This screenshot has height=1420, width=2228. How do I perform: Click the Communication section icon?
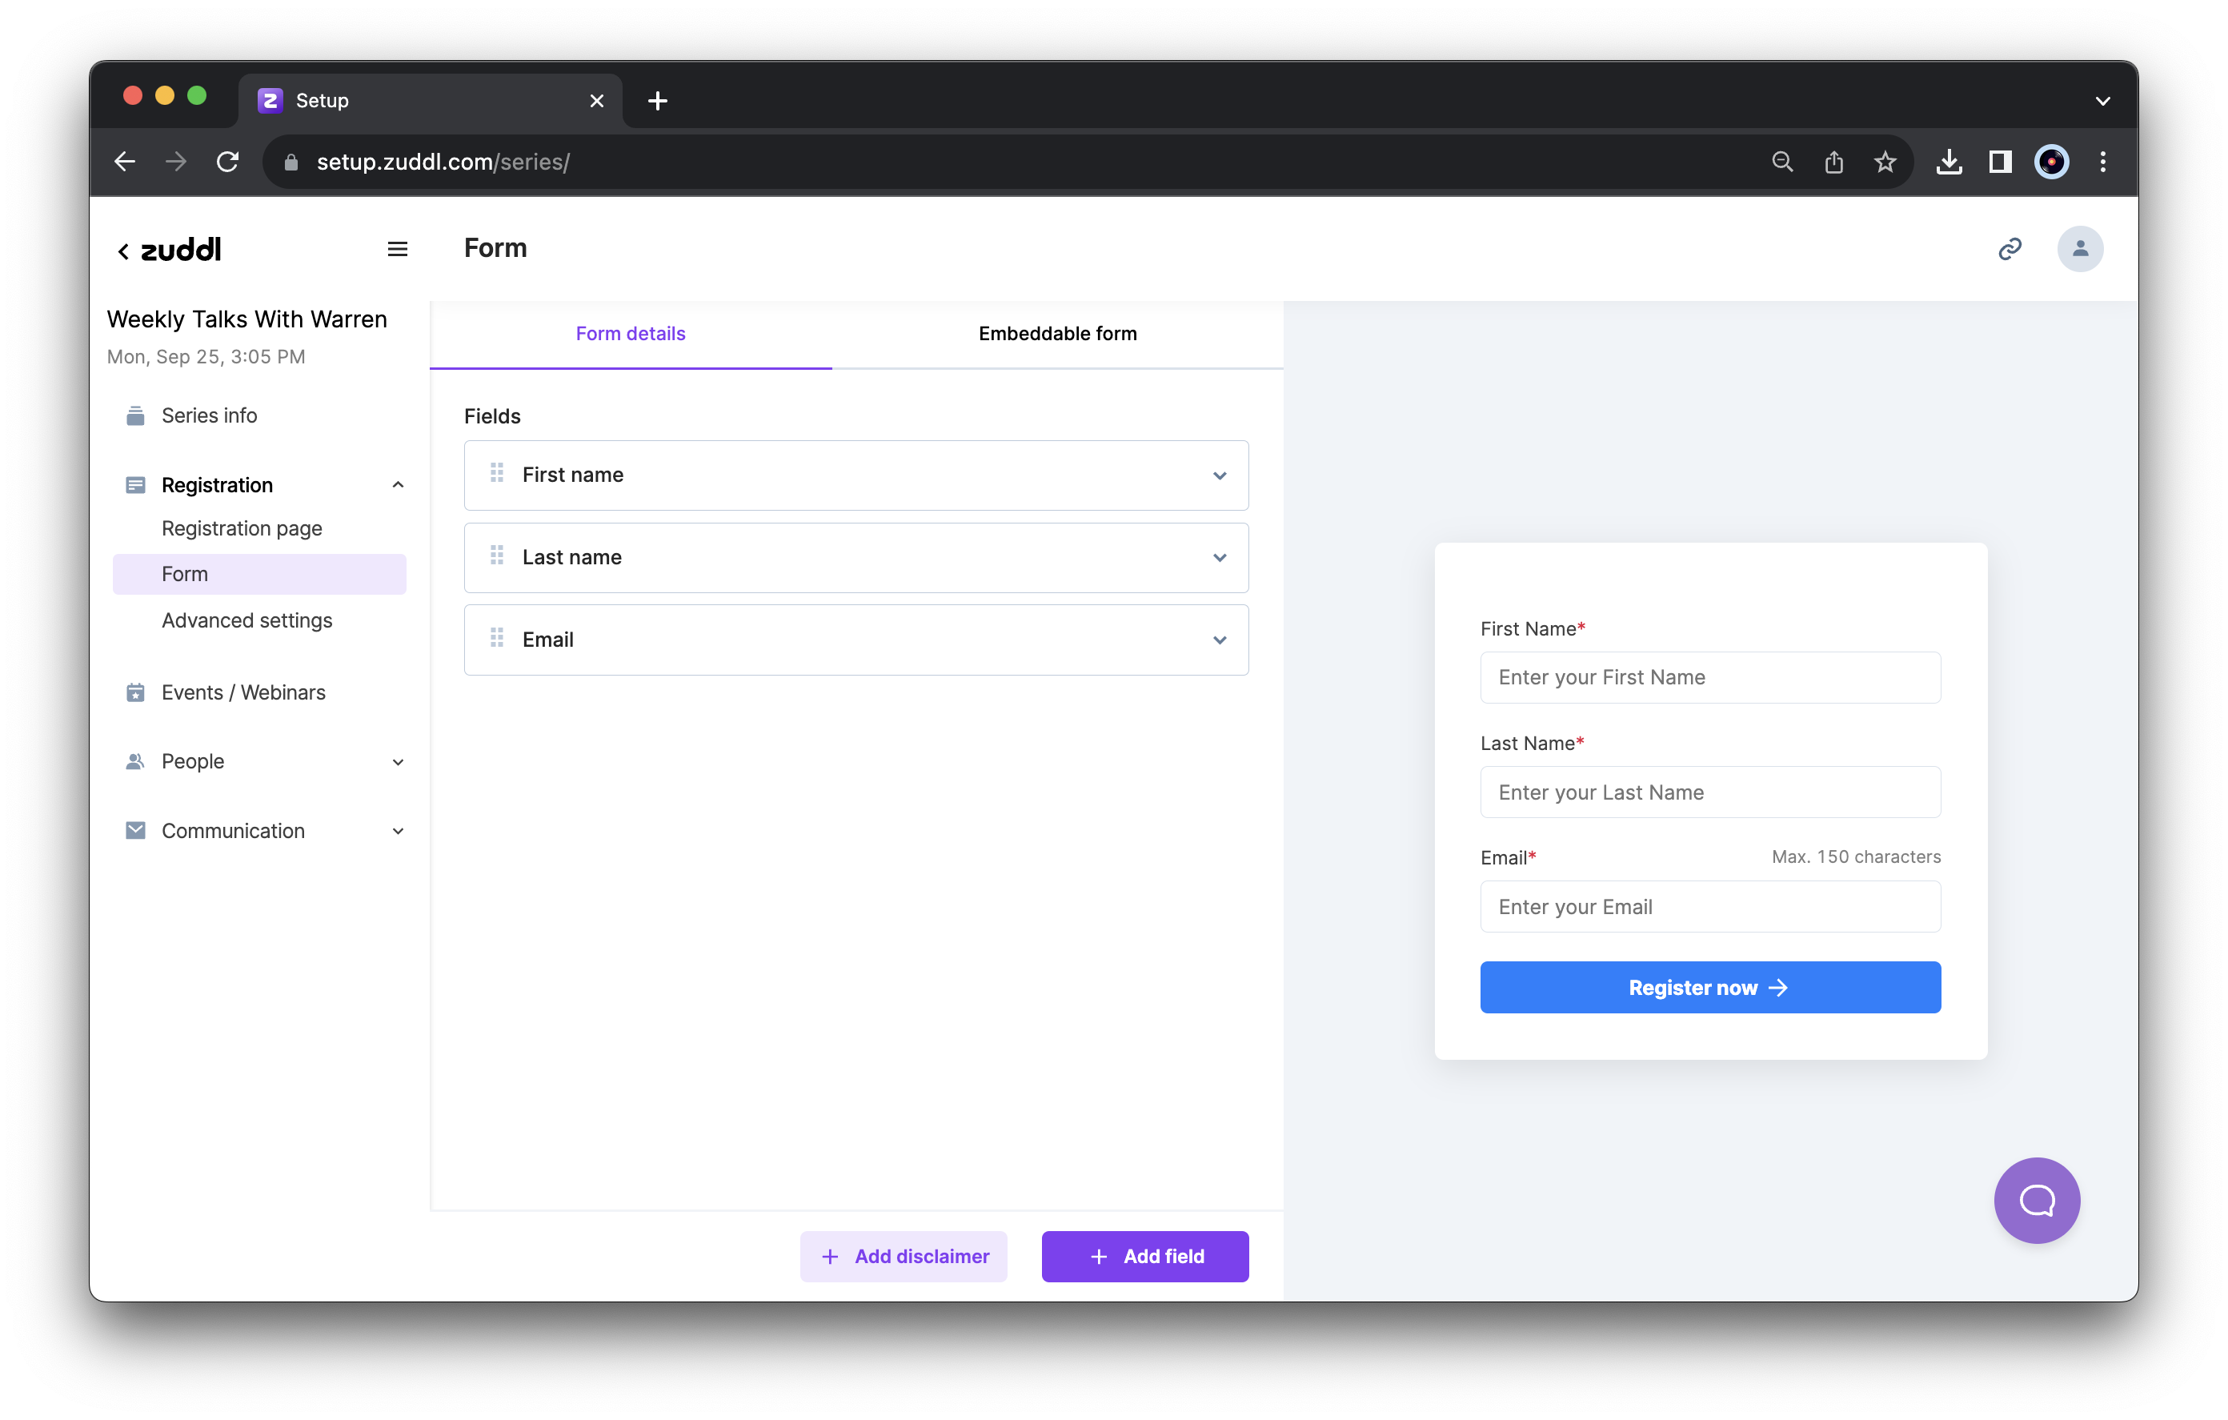pos(133,830)
